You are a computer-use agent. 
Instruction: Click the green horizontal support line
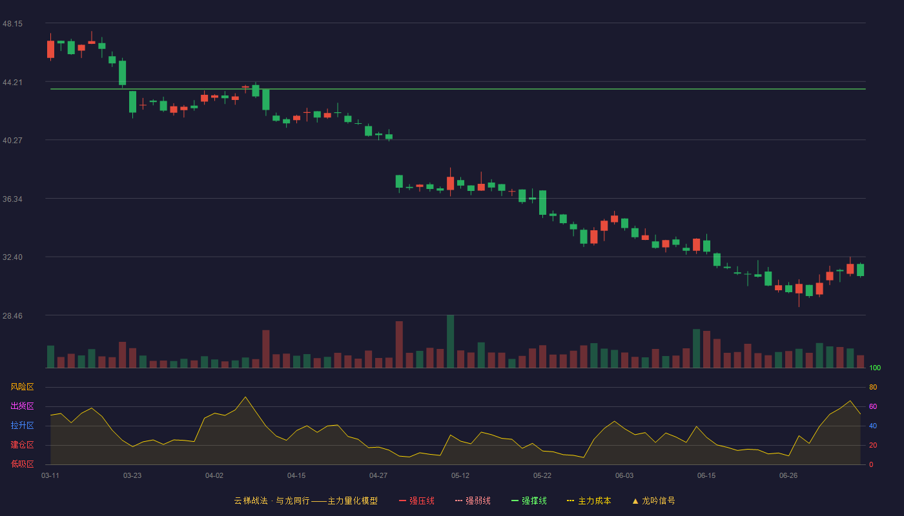click(x=458, y=89)
